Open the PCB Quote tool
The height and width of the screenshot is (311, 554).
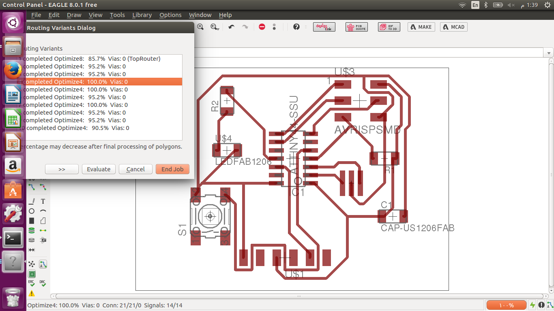(356, 27)
